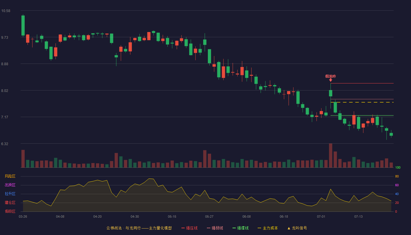Click the 10.58 price axis label
This screenshot has width=411, height=235.
point(6,11)
